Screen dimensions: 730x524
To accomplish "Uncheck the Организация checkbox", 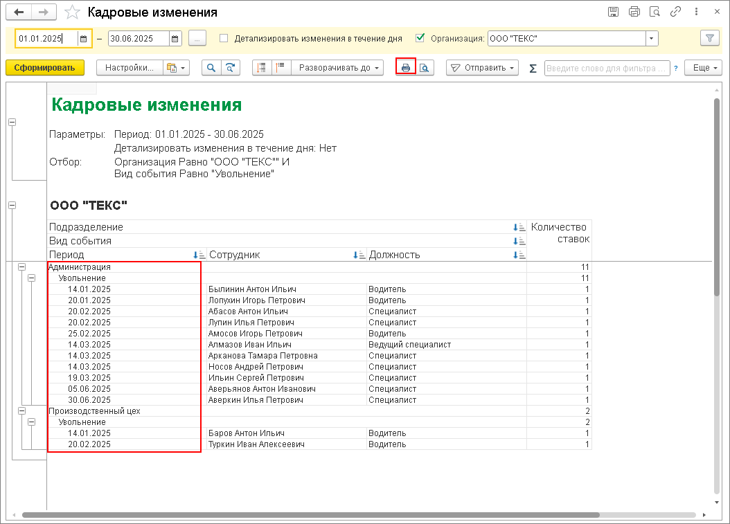I will pos(420,38).
